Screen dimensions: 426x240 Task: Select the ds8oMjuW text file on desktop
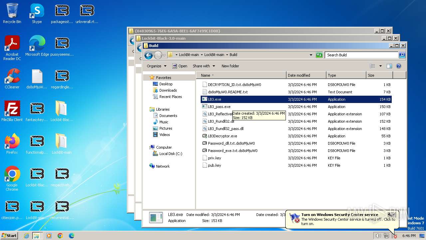click(x=37, y=79)
